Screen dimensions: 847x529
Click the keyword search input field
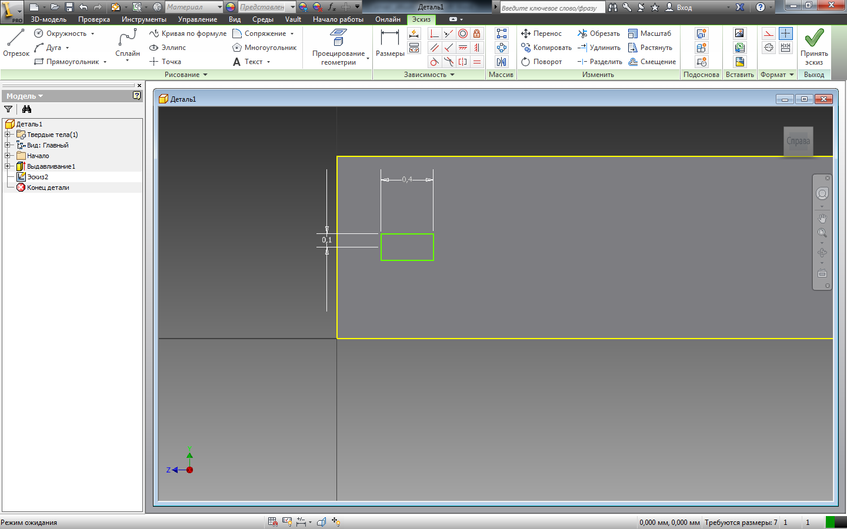(552, 8)
